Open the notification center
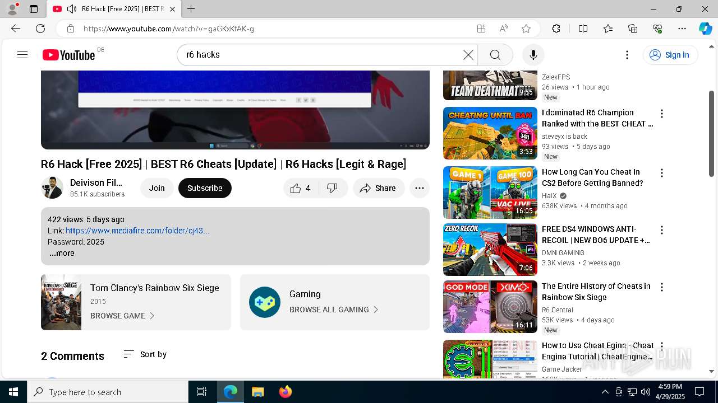The height and width of the screenshot is (403, 718). (x=699, y=392)
